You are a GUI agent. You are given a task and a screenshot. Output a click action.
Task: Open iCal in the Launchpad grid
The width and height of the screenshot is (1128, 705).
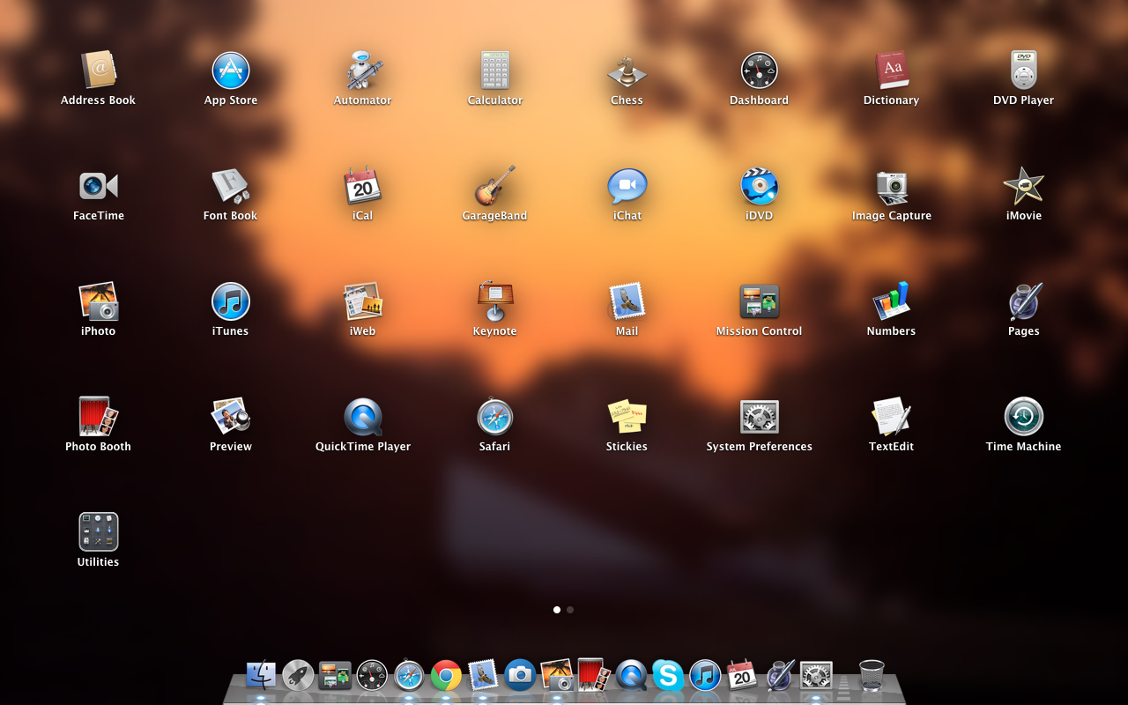pyautogui.click(x=362, y=186)
